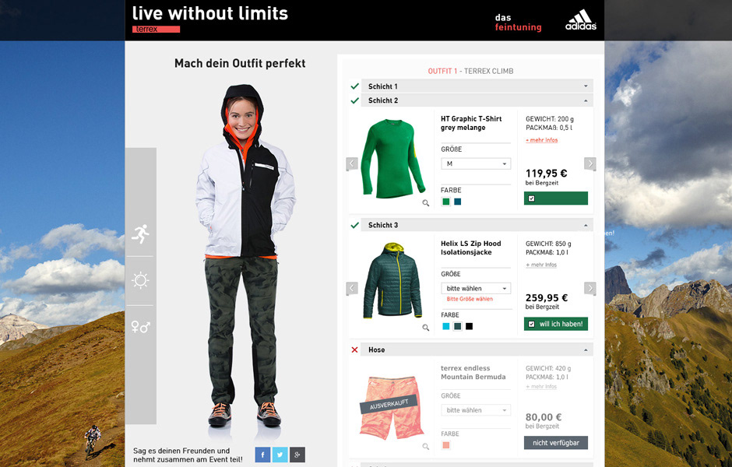732x467 pixels.
Task: Toggle 'will ich haben!' checkbox for Helix jacket
Action: coord(531,324)
